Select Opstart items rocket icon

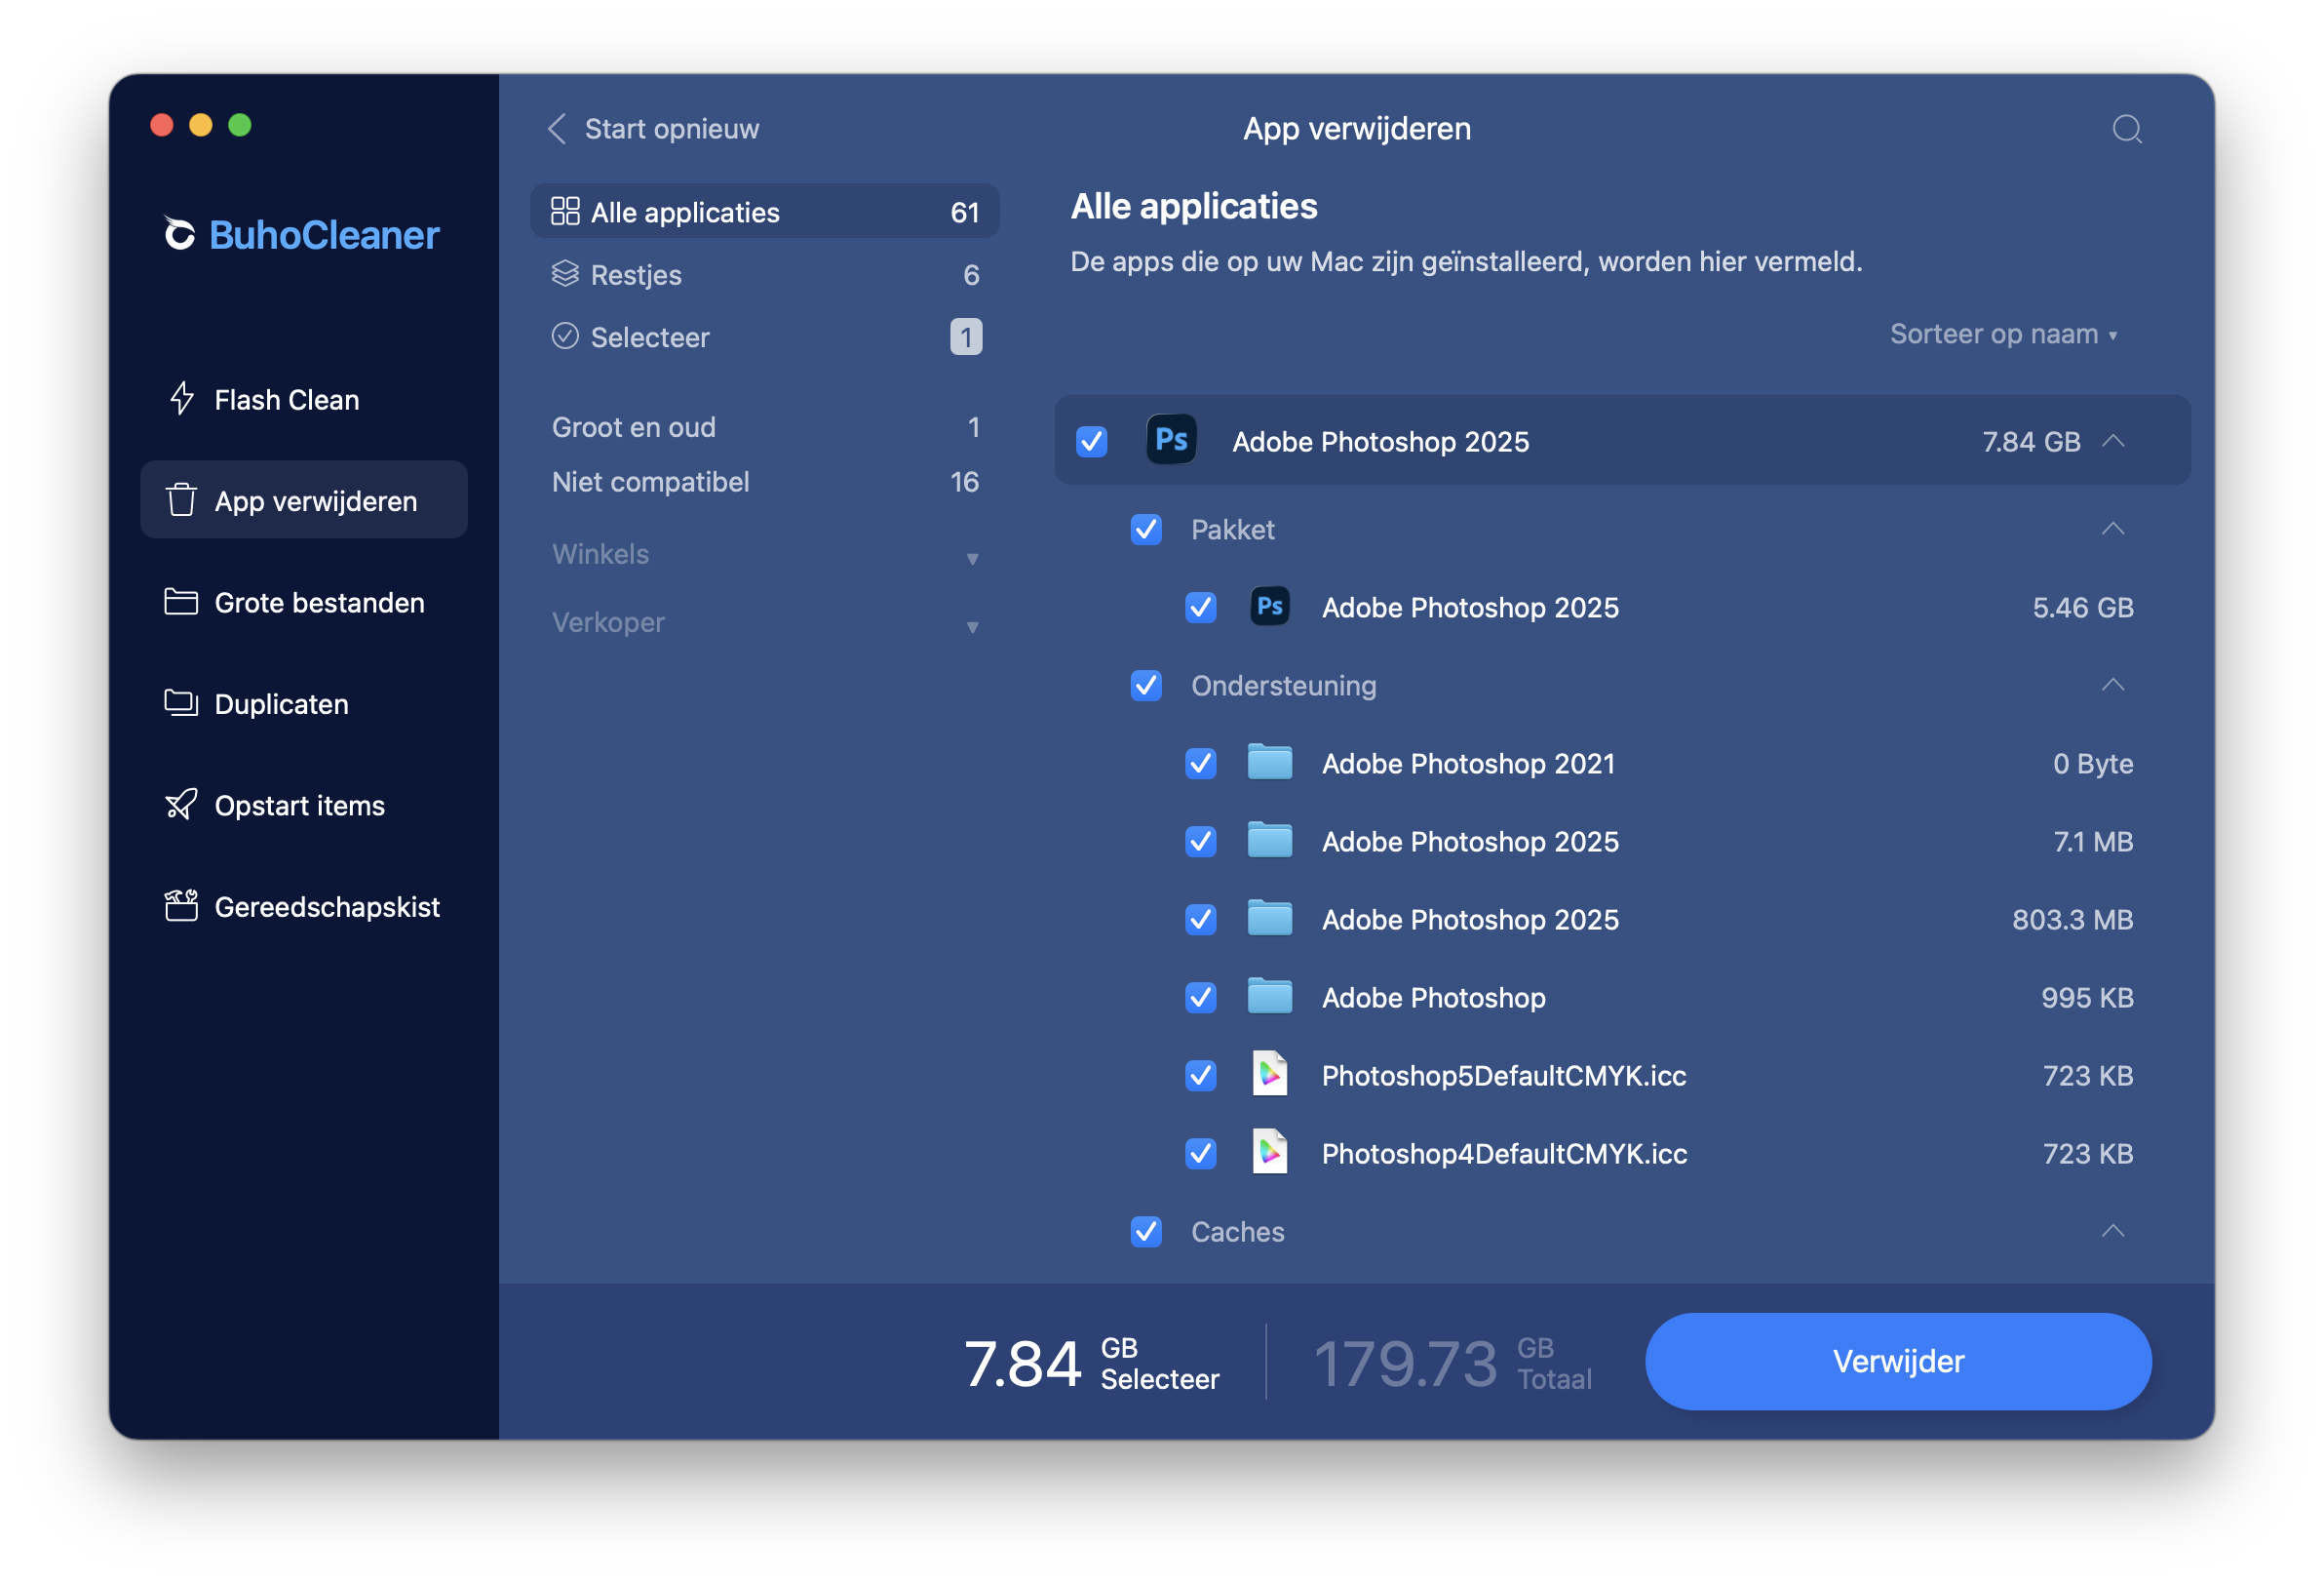(x=181, y=805)
